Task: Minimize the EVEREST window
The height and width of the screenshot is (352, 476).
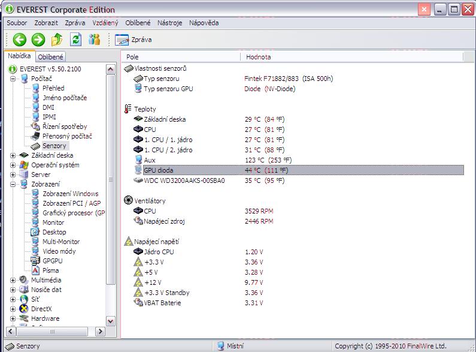Action: point(439,10)
